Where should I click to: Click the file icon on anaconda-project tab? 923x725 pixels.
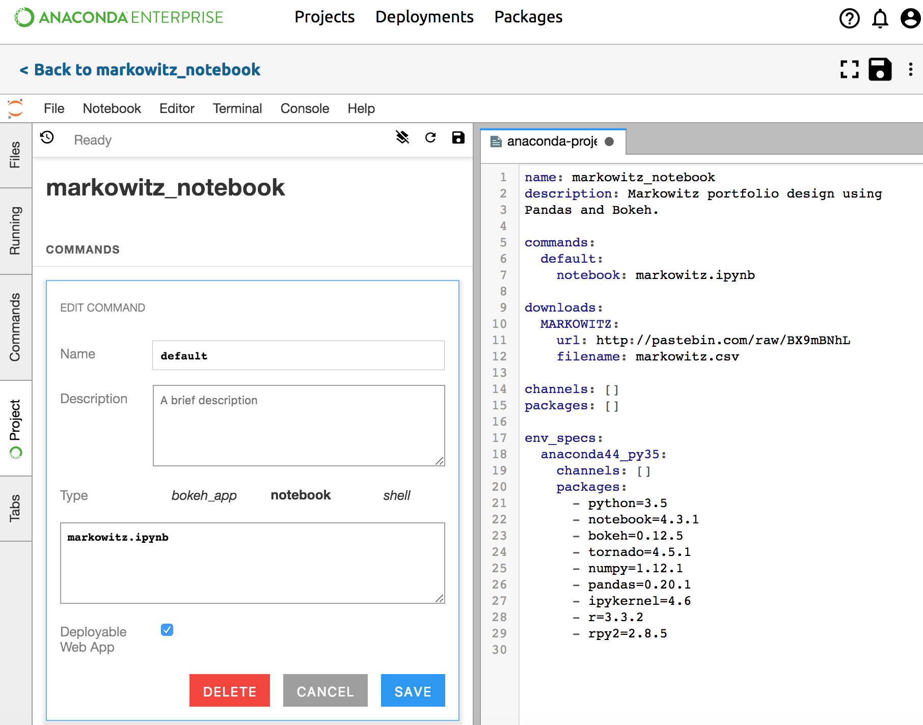[496, 142]
